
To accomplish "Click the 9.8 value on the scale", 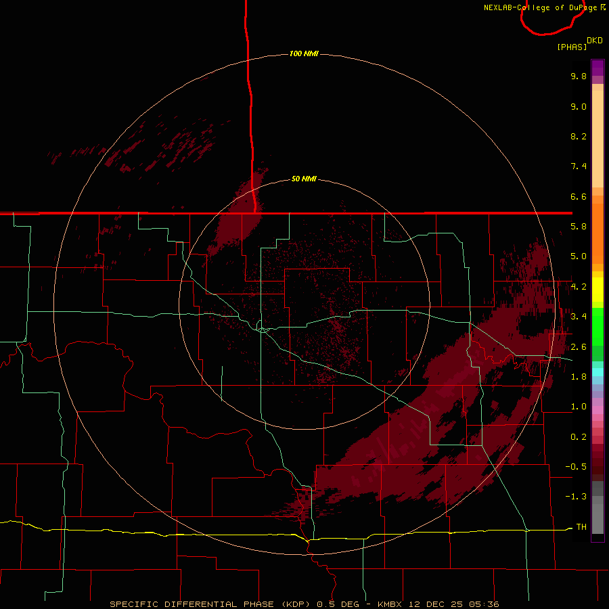I will coord(579,76).
